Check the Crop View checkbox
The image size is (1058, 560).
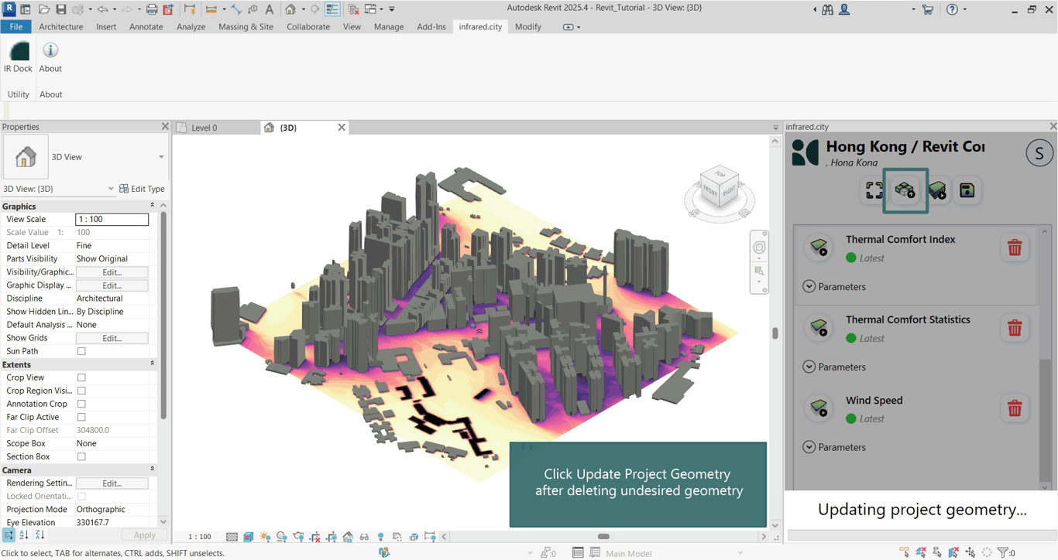(x=81, y=378)
